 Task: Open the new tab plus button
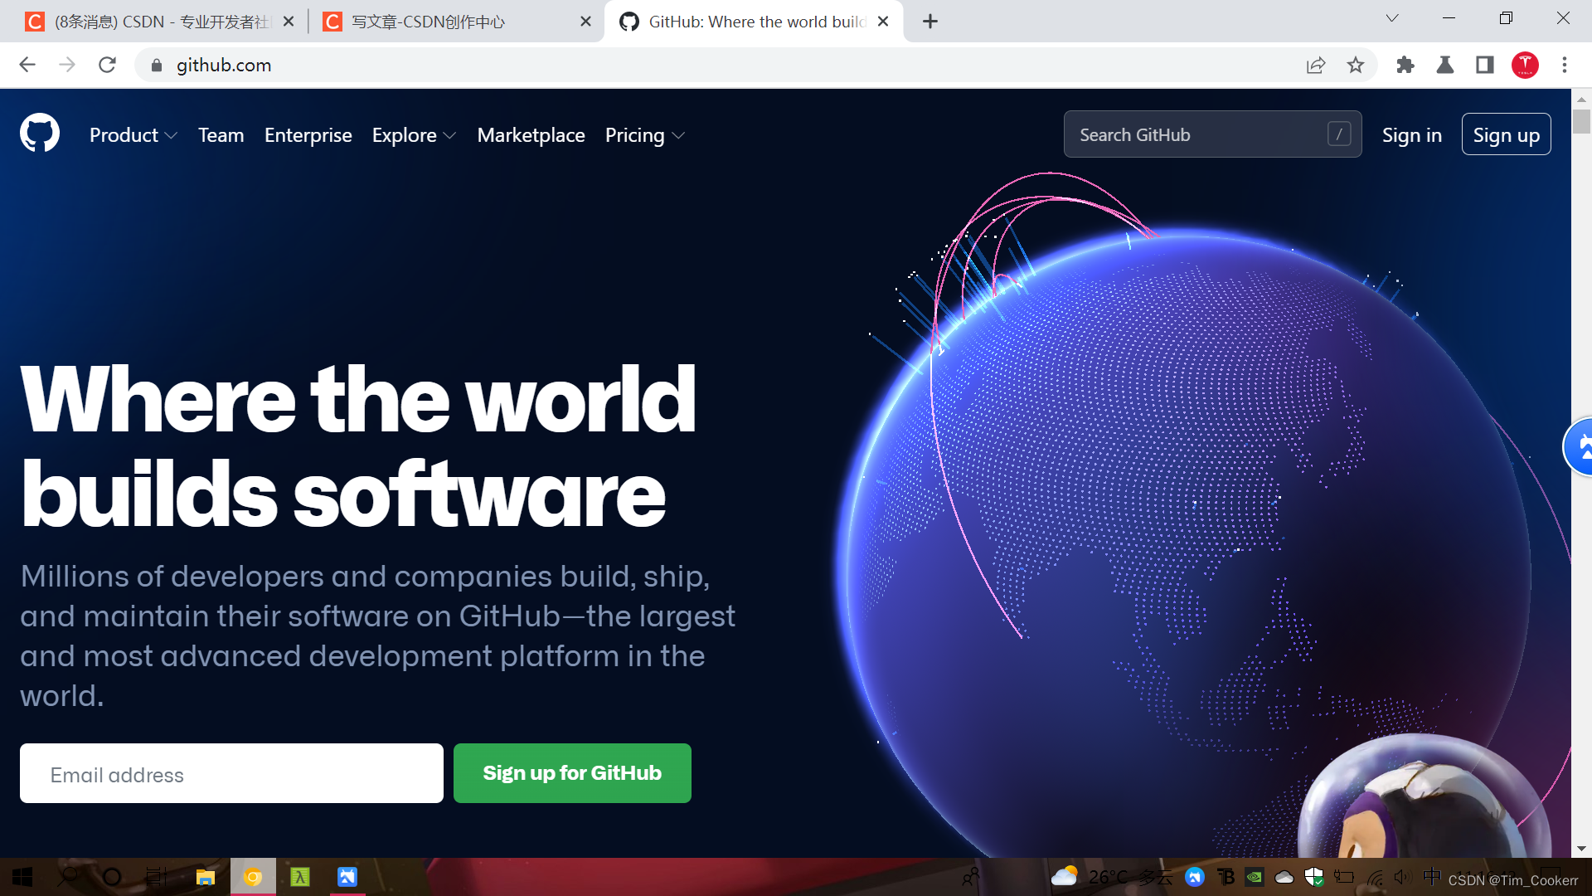(929, 22)
